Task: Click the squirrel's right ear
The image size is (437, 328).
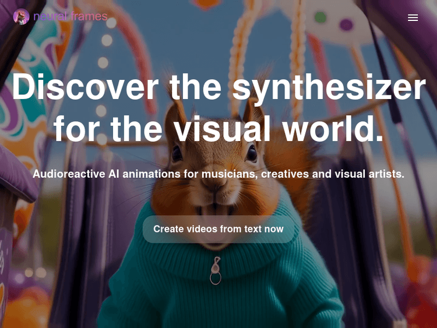Action: click(x=252, y=111)
